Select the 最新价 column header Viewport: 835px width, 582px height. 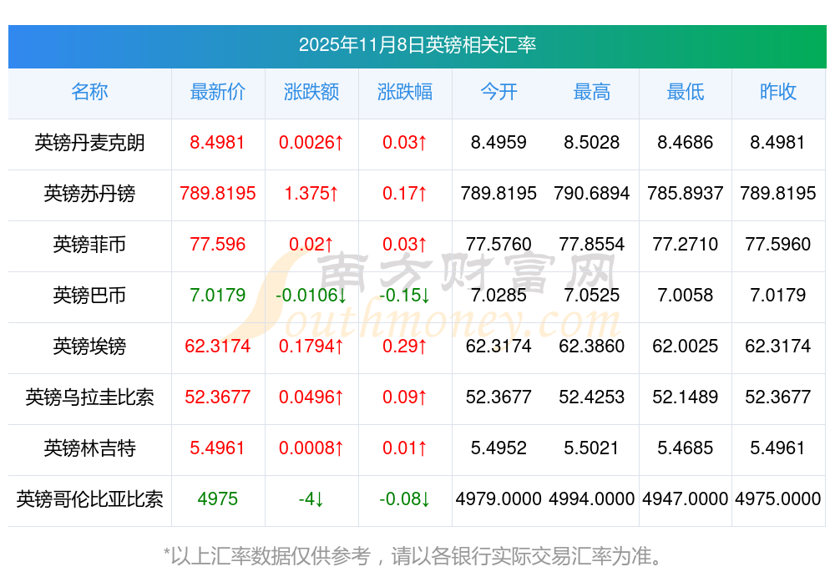(218, 92)
